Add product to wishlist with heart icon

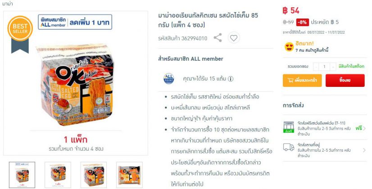point(234,38)
